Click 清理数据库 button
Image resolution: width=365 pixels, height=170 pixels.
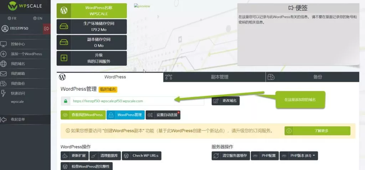(x=105, y=156)
